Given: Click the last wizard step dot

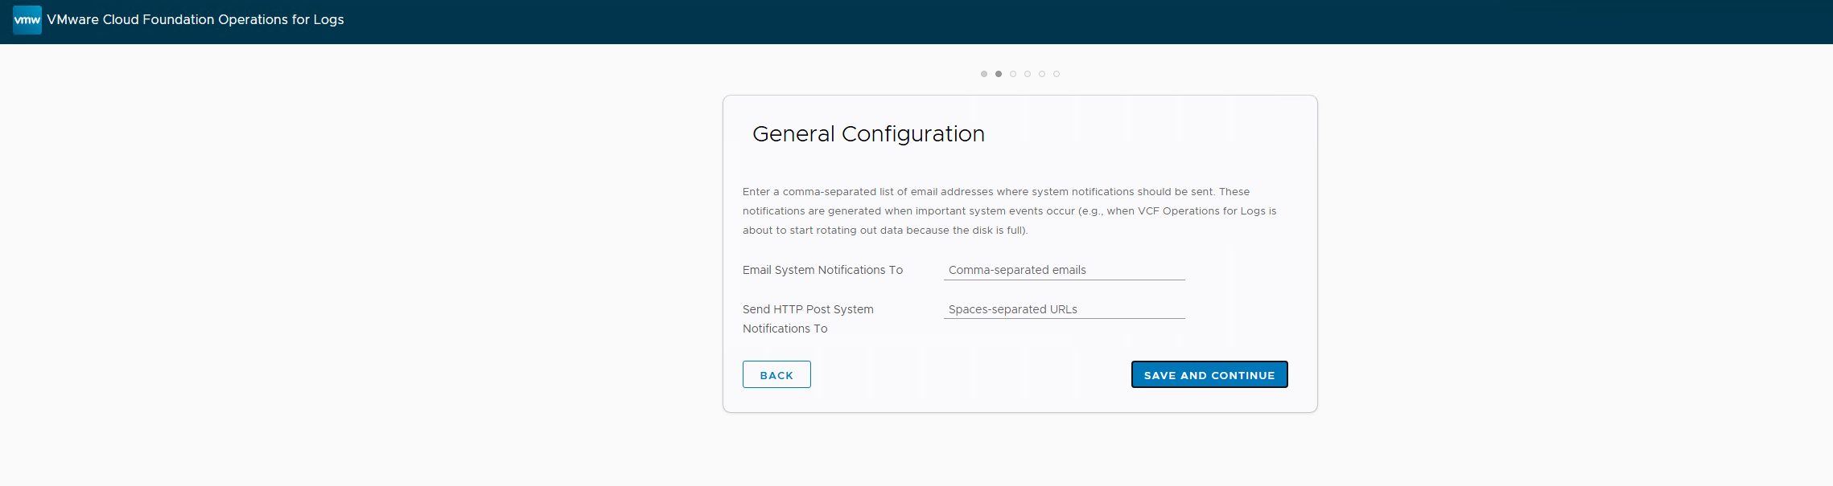Looking at the screenshot, I should tap(1056, 74).
